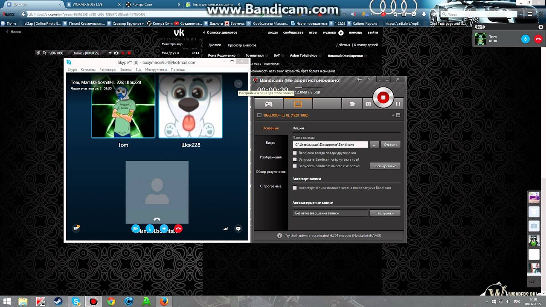Stop the Bandicam recording with the red button
The width and height of the screenshot is (546, 307).
(x=383, y=98)
